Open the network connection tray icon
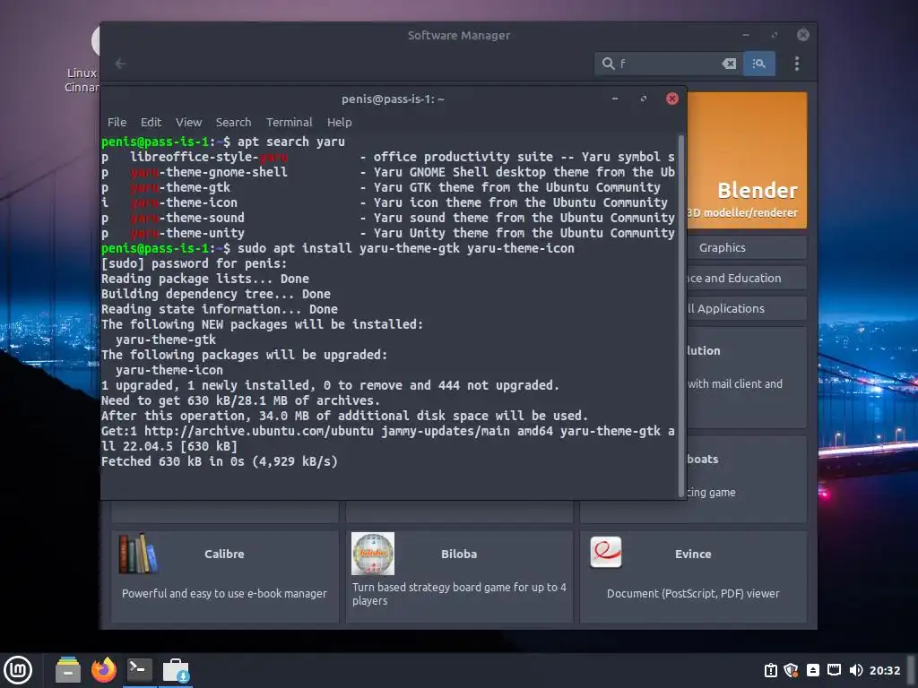The width and height of the screenshot is (918, 688). coord(835,670)
